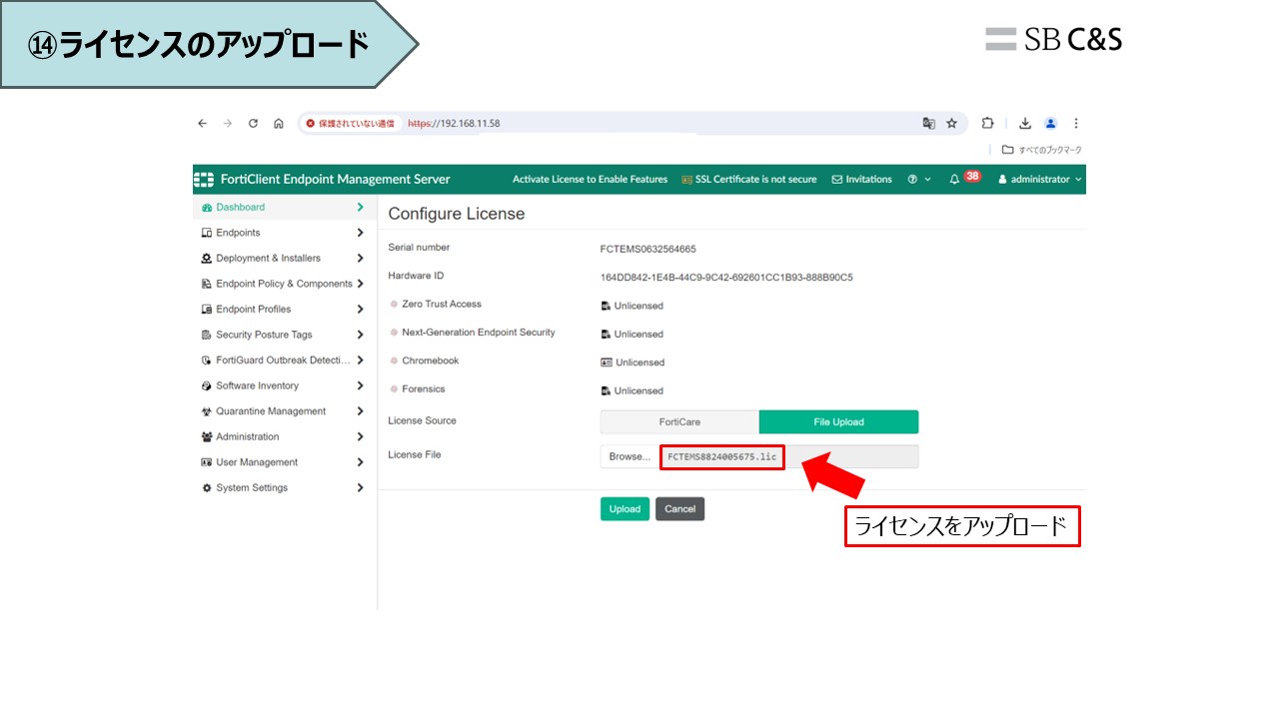Click the Software Inventory icon
Viewport: 1279px width, 719px height.
point(207,385)
